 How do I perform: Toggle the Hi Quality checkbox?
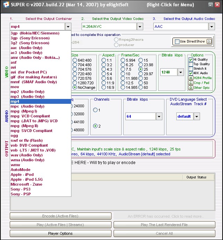[x=191, y=60]
